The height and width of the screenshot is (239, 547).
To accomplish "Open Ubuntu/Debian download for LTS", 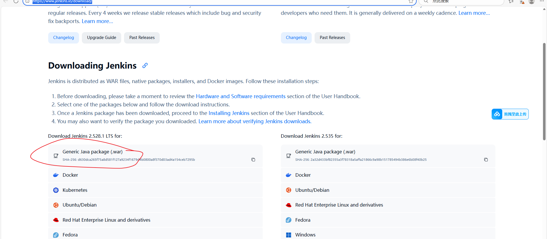I will click(x=155, y=205).
